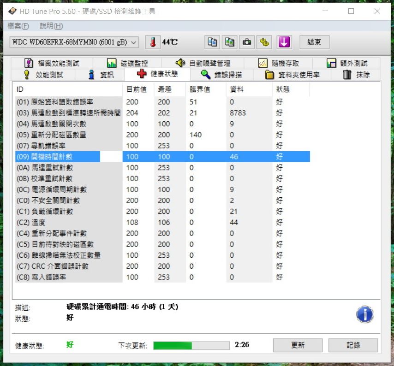This screenshot has width=394, height=366.
Task: Click the light bulb benchmark icon
Action: [26, 75]
